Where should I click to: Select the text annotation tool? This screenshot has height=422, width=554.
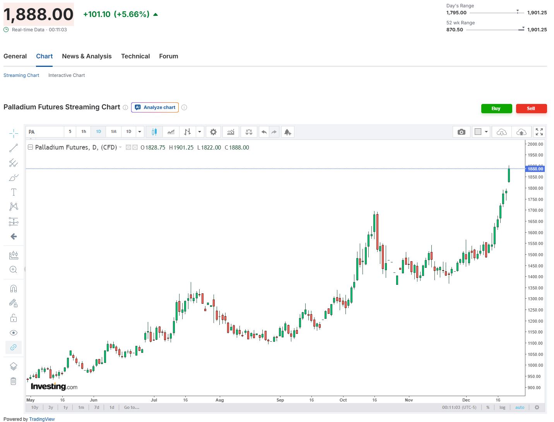tap(14, 192)
